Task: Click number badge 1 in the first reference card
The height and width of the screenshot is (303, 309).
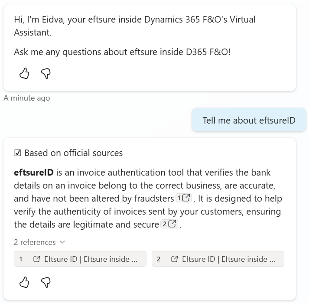Action: (21, 259)
